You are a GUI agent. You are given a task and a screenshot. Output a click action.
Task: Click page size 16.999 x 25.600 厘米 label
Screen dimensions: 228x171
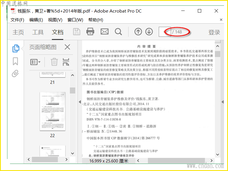(109, 161)
